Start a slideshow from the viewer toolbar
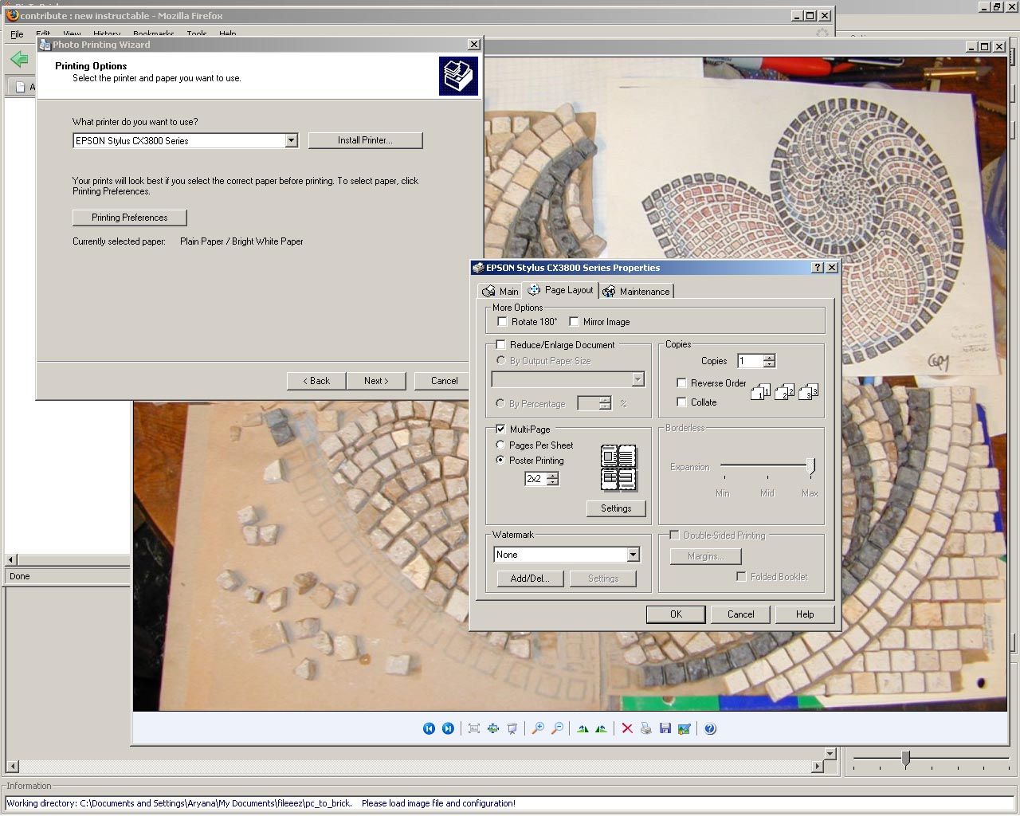Screen dimensions: 1020x816 pos(512,728)
